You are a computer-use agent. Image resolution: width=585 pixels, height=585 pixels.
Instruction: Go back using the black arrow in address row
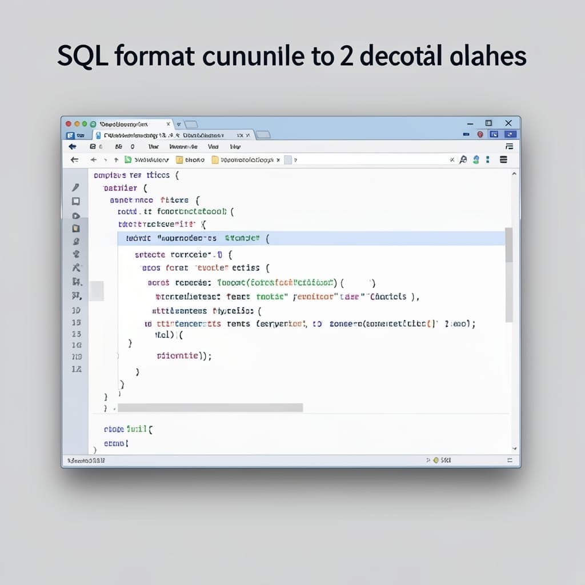pos(75,160)
